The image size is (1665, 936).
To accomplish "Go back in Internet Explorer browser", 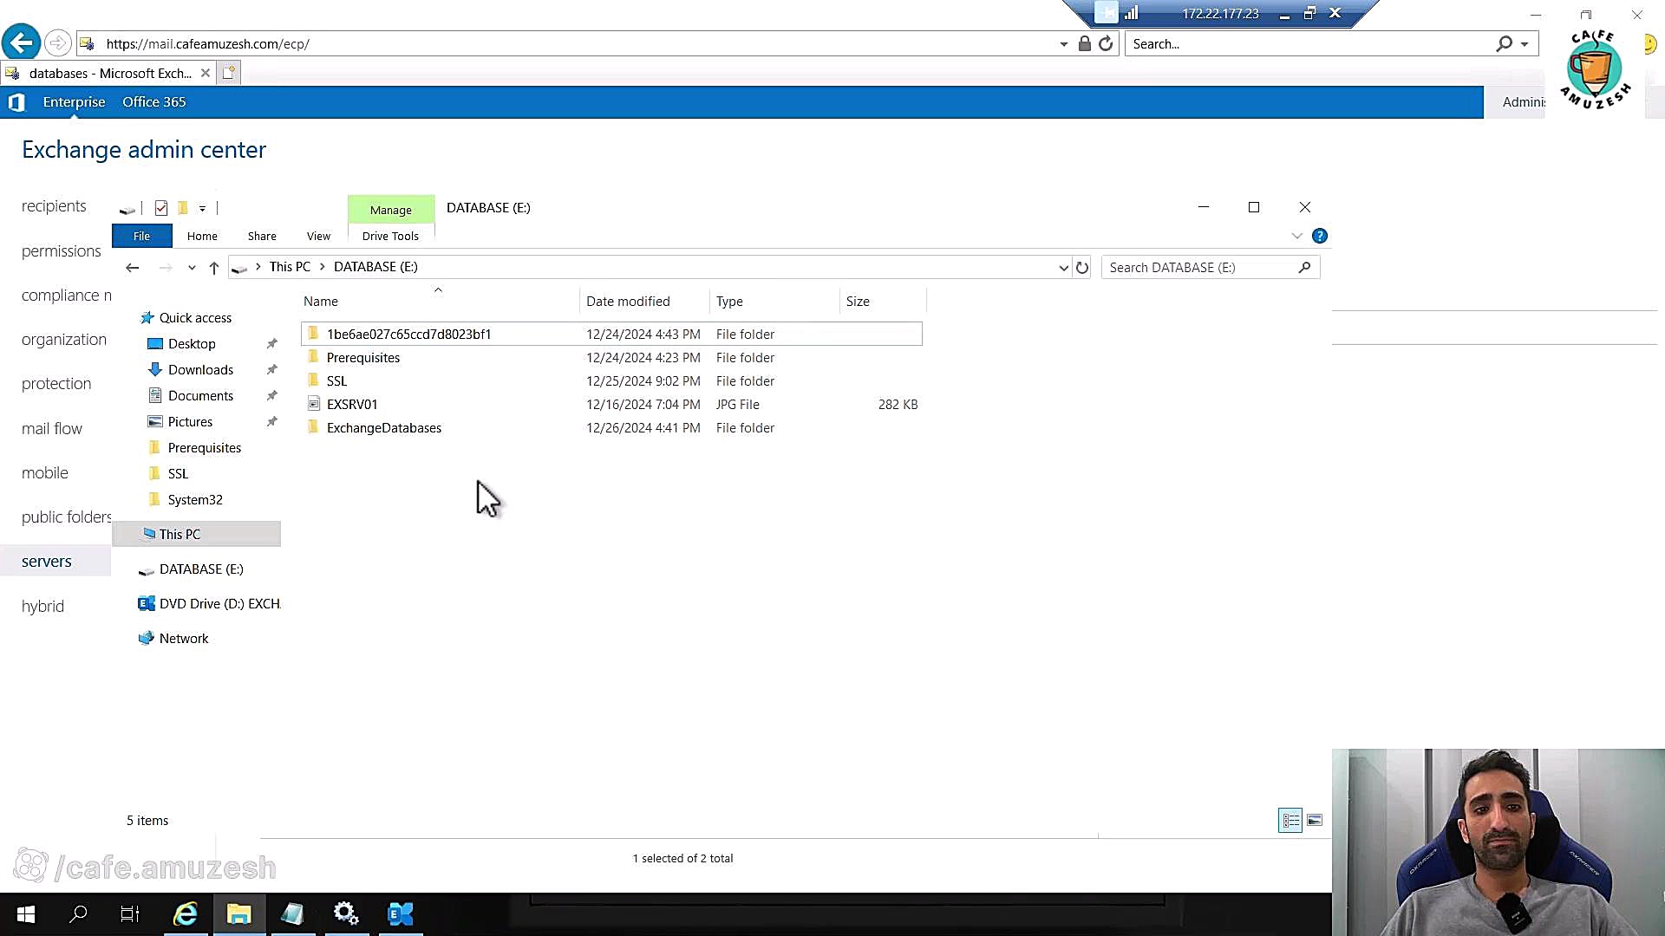I will pos(22,42).
